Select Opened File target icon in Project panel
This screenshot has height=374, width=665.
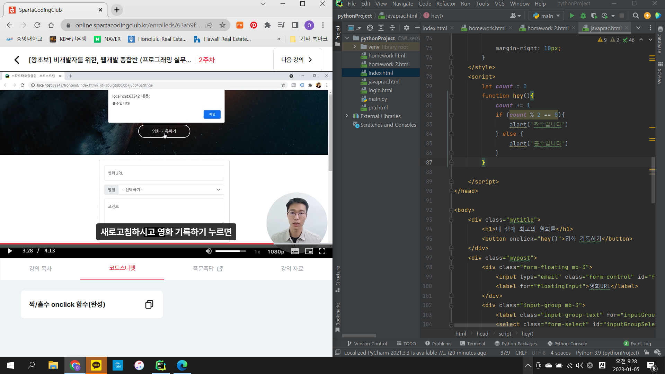[370, 28]
